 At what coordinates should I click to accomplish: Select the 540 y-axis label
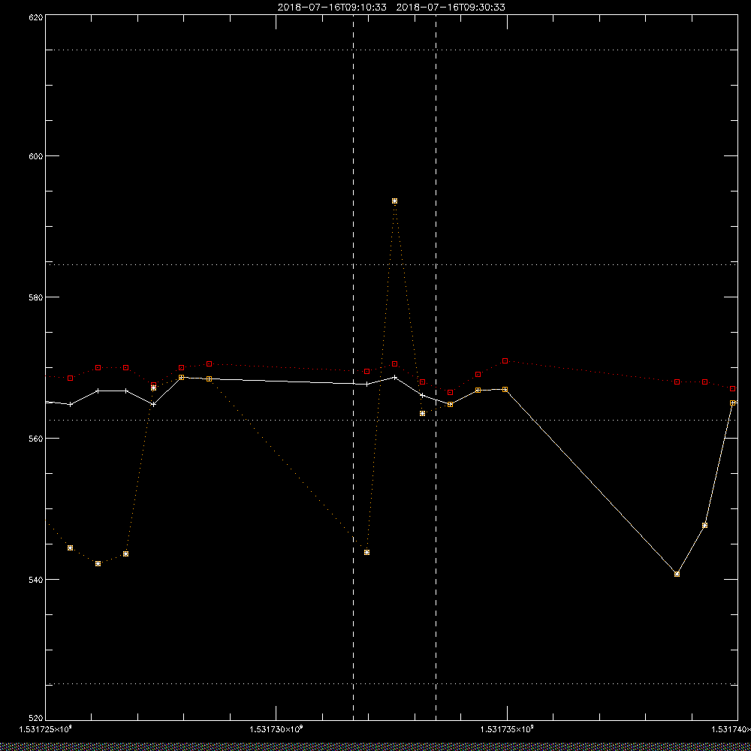[36, 580]
